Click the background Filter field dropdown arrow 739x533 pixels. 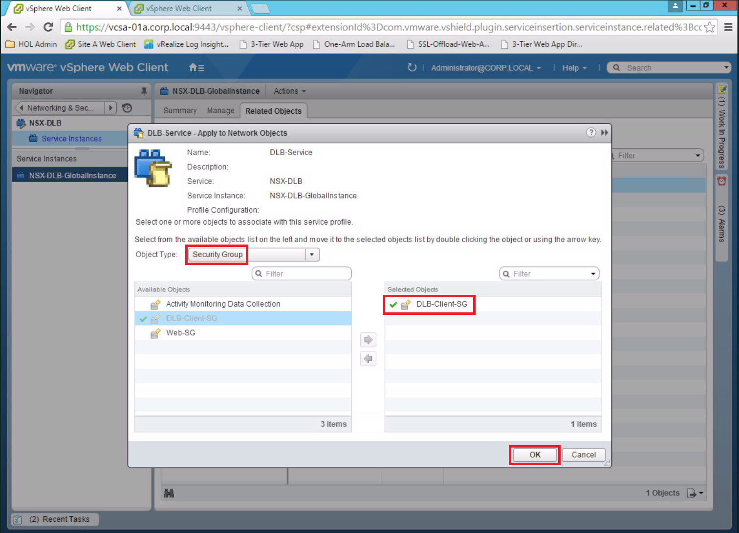coord(698,156)
